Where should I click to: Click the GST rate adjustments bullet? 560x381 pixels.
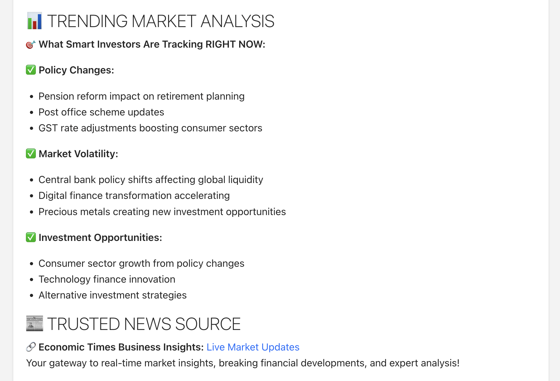click(150, 128)
